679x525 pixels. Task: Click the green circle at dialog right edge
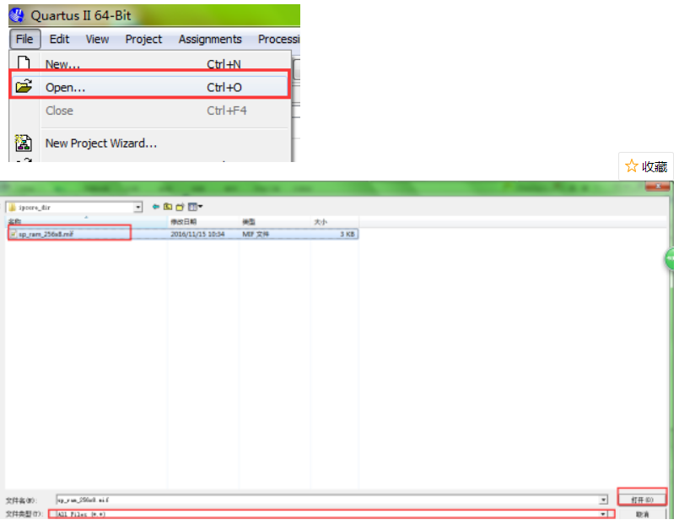670,258
